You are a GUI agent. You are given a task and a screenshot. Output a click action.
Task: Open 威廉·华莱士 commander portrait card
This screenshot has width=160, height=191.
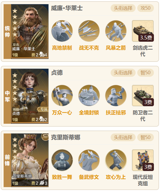click(30, 31)
